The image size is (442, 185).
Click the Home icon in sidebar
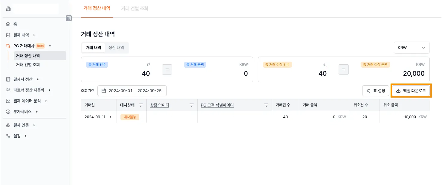pos(8,24)
